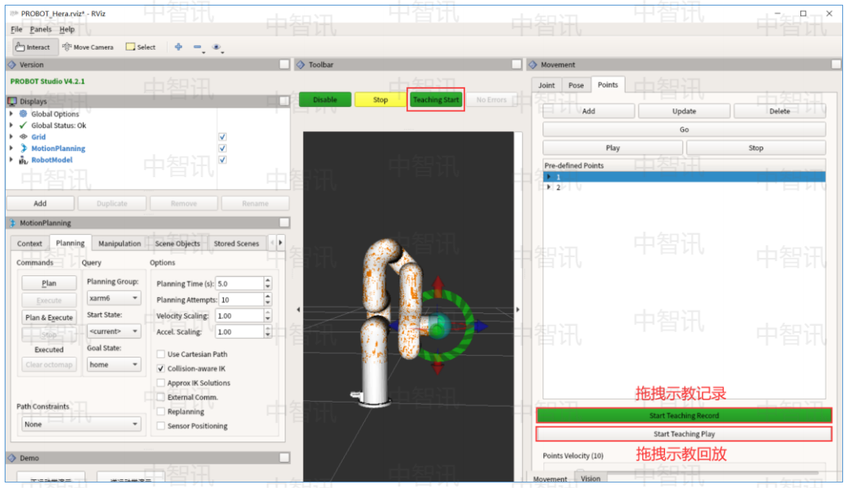The image size is (847, 488).
Task: Collapse left side panel arrow of 3D view
Action: pyautogui.click(x=298, y=310)
